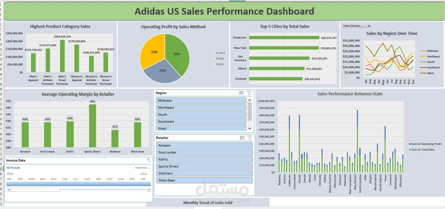445x209 pixels.
Task: Select the JUN 2020 period in timeline
Action: [x=68, y=184]
